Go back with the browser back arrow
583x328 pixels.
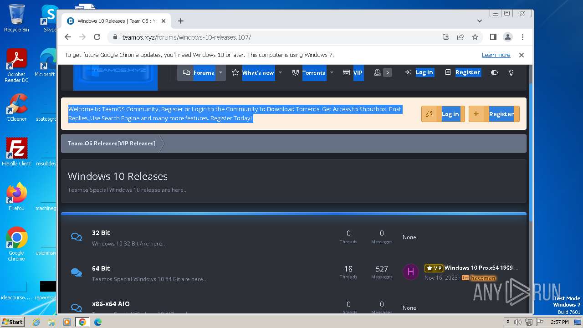coord(68,37)
